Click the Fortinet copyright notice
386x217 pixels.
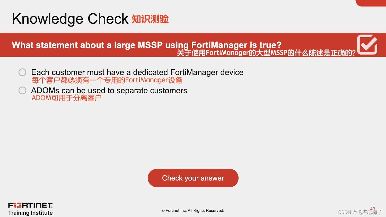click(193, 211)
